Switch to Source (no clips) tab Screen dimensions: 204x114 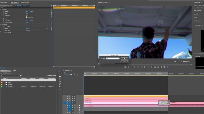pyautogui.click(x=25, y=2)
